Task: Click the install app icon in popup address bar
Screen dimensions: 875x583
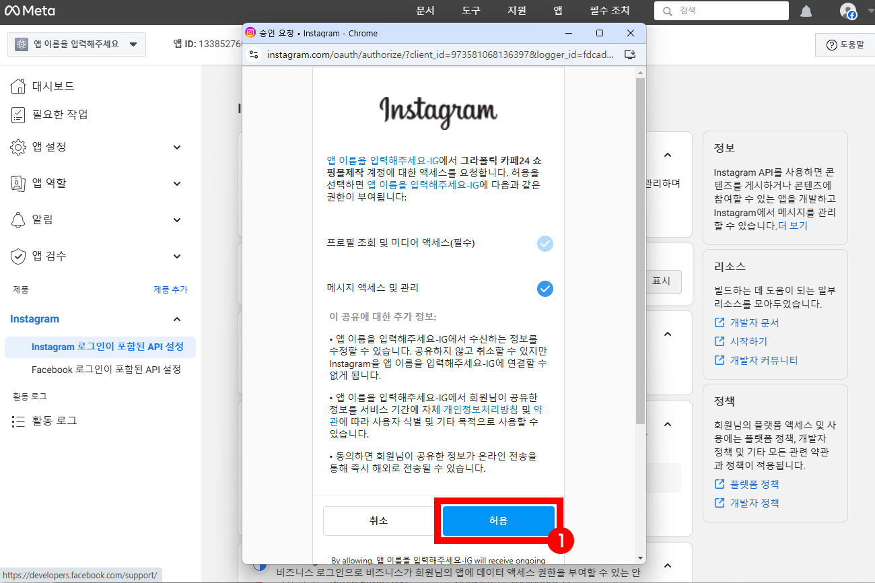Action: (x=630, y=55)
